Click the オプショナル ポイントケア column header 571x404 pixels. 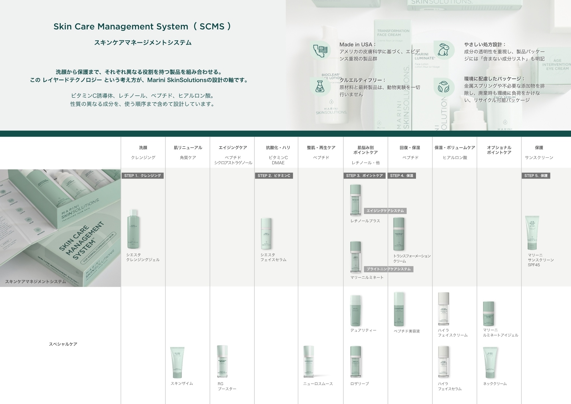coord(499,150)
